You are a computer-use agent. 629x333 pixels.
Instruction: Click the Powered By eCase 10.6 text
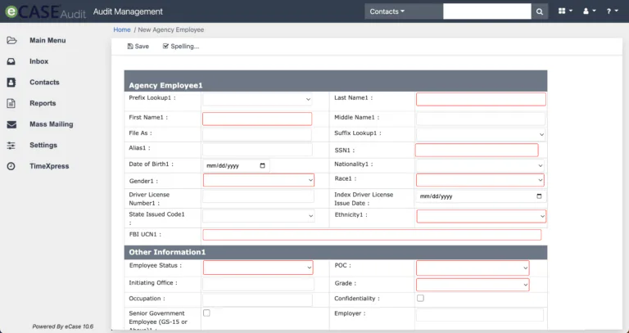(63, 326)
